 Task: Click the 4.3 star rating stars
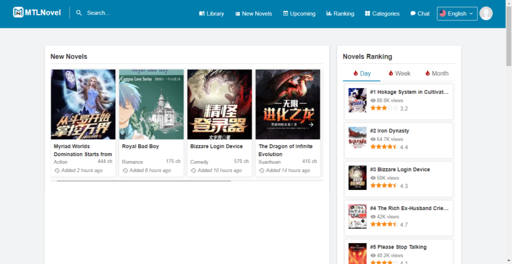coord(384,185)
